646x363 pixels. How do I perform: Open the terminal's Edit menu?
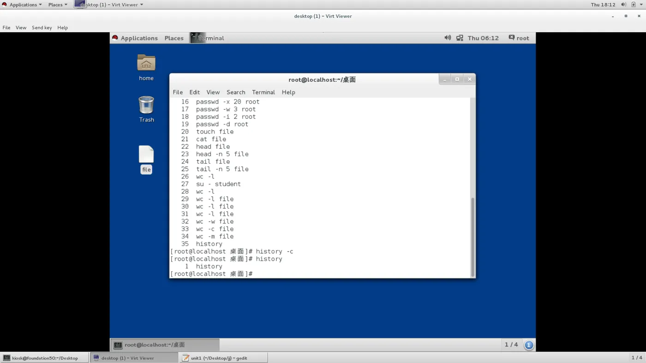195,92
